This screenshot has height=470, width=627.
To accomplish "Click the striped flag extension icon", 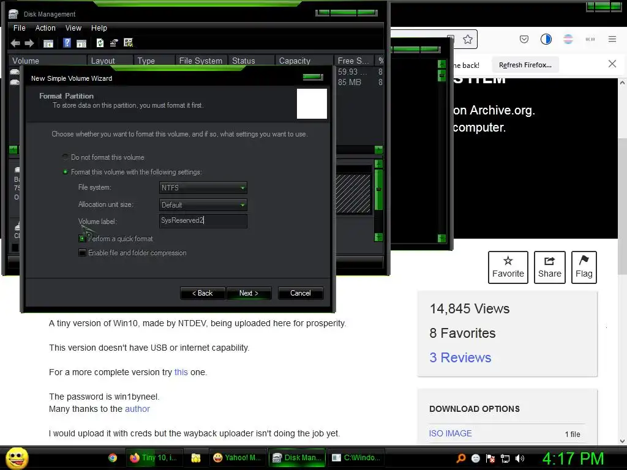I will coord(568,39).
